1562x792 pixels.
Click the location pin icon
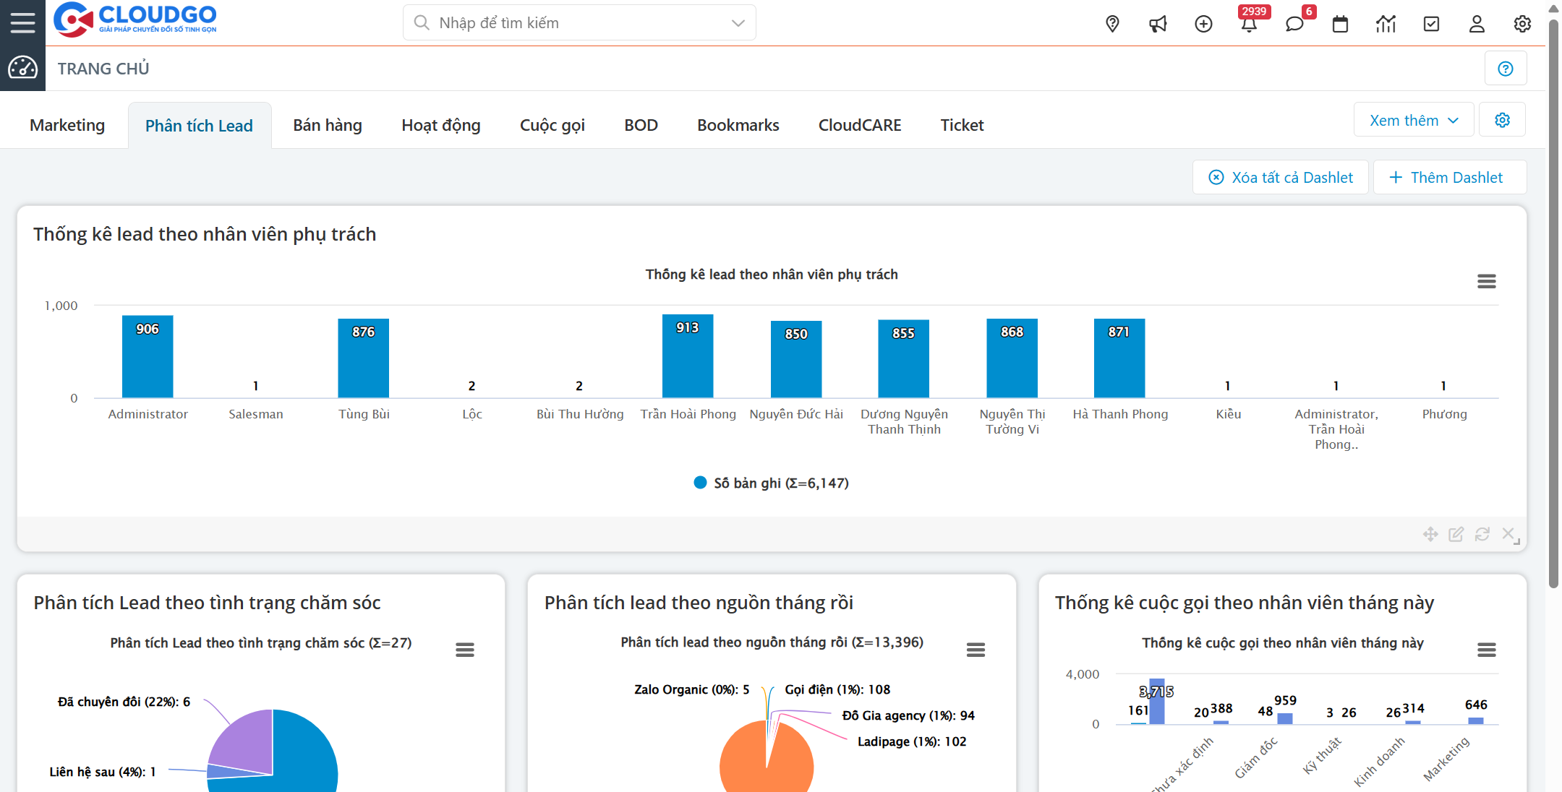(x=1112, y=24)
